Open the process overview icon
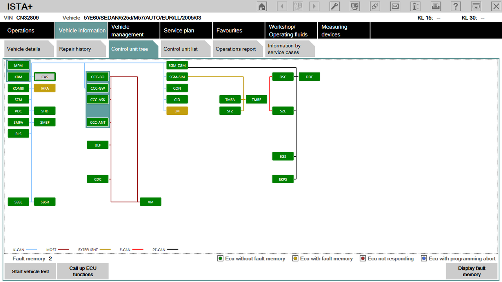Image resolution: width=502 pixels, height=282 pixels. tap(298, 6)
